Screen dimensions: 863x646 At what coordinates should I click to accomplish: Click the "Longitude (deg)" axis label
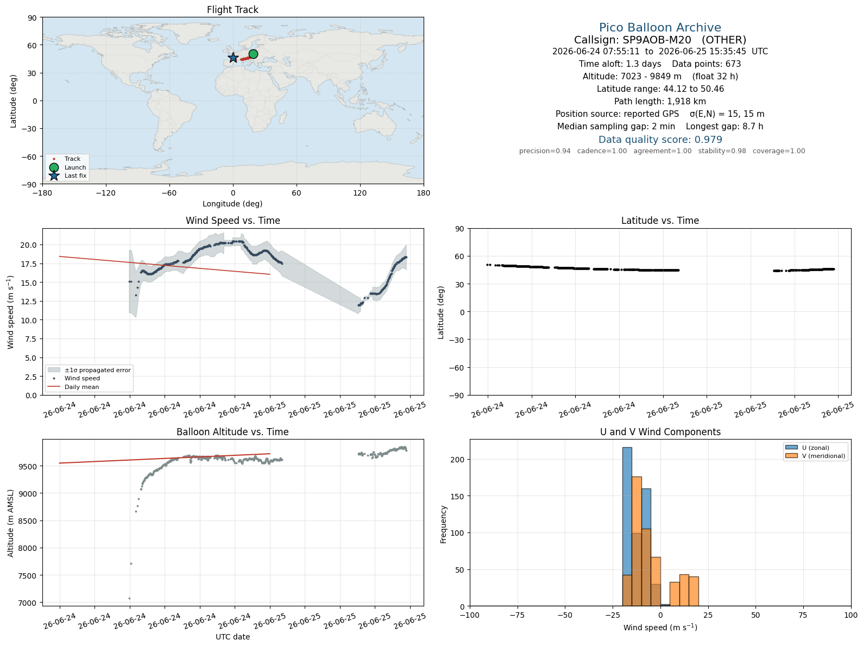coord(232,204)
